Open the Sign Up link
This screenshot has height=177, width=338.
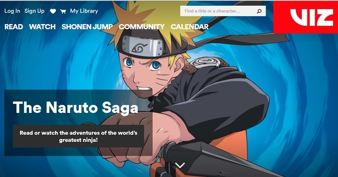click(34, 11)
